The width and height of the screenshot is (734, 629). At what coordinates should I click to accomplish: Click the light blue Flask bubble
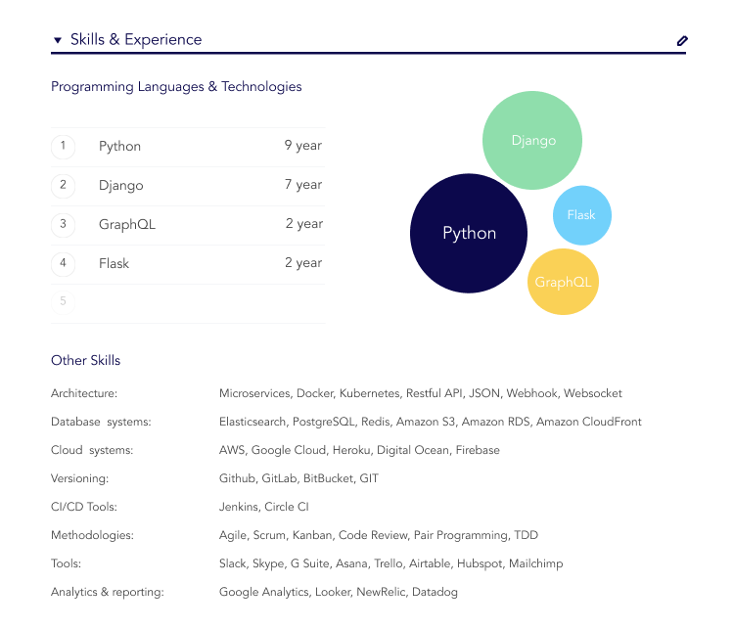[581, 215]
